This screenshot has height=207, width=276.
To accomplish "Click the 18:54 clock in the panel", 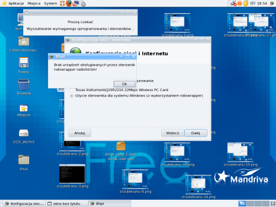I will click(x=262, y=3).
